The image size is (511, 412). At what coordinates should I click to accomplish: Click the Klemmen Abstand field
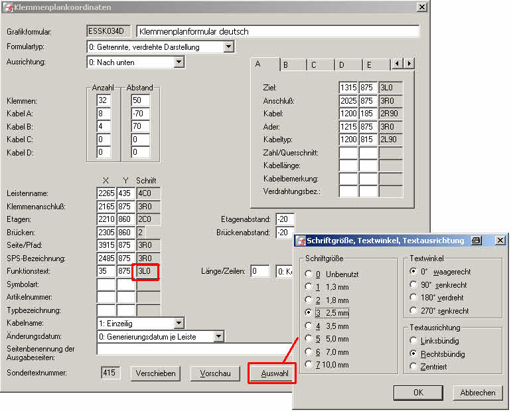[x=140, y=100]
